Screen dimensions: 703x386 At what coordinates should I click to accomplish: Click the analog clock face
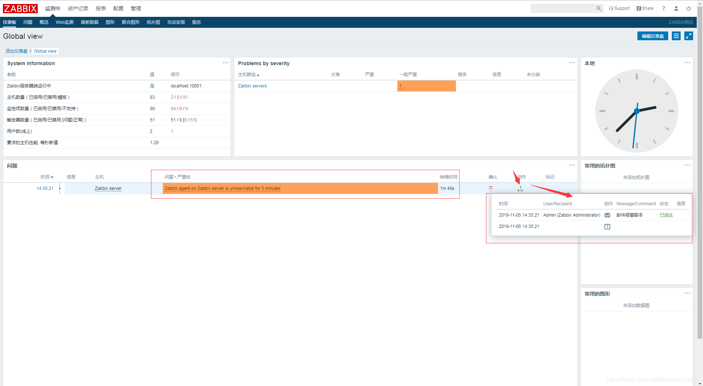pos(637,111)
